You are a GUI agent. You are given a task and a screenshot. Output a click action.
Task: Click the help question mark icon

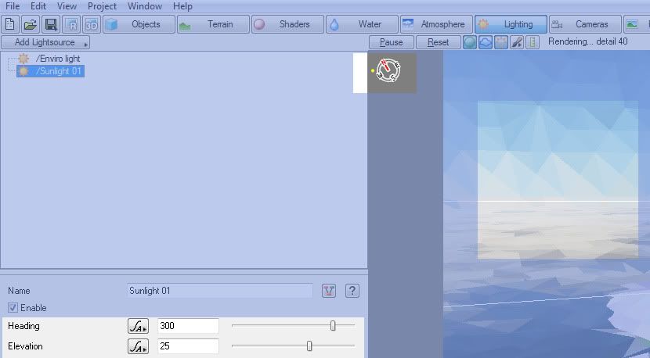point(352,291)
